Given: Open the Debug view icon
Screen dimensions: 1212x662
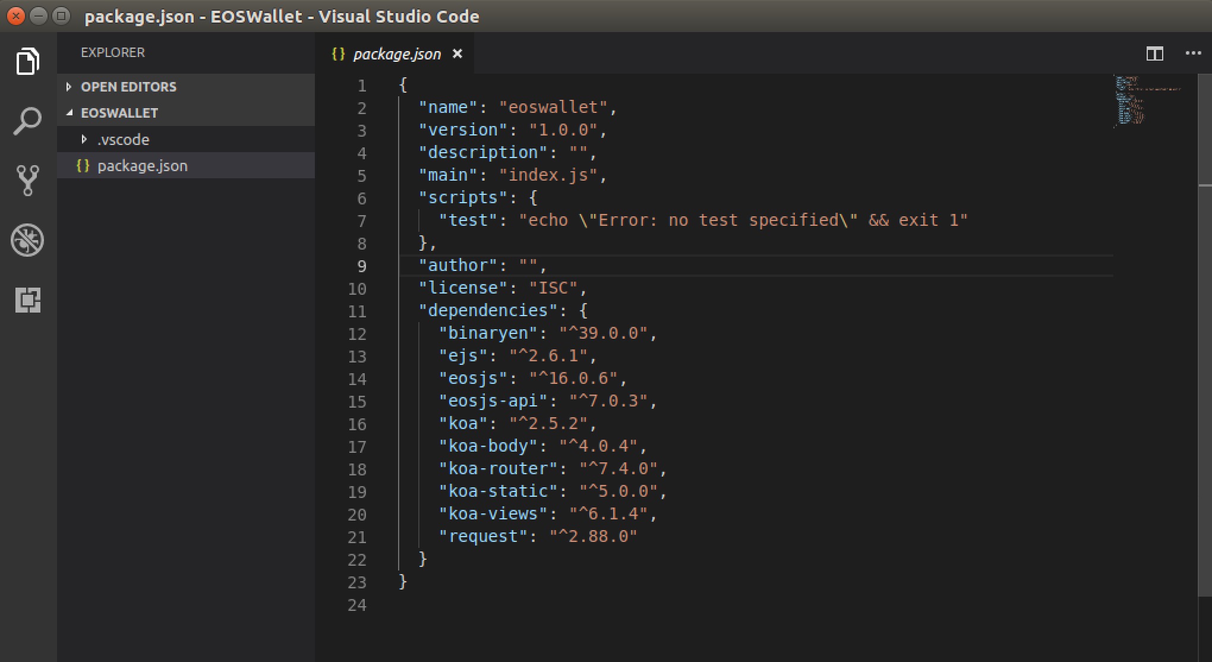Looking at the screenshot, I should click(27, 240).
